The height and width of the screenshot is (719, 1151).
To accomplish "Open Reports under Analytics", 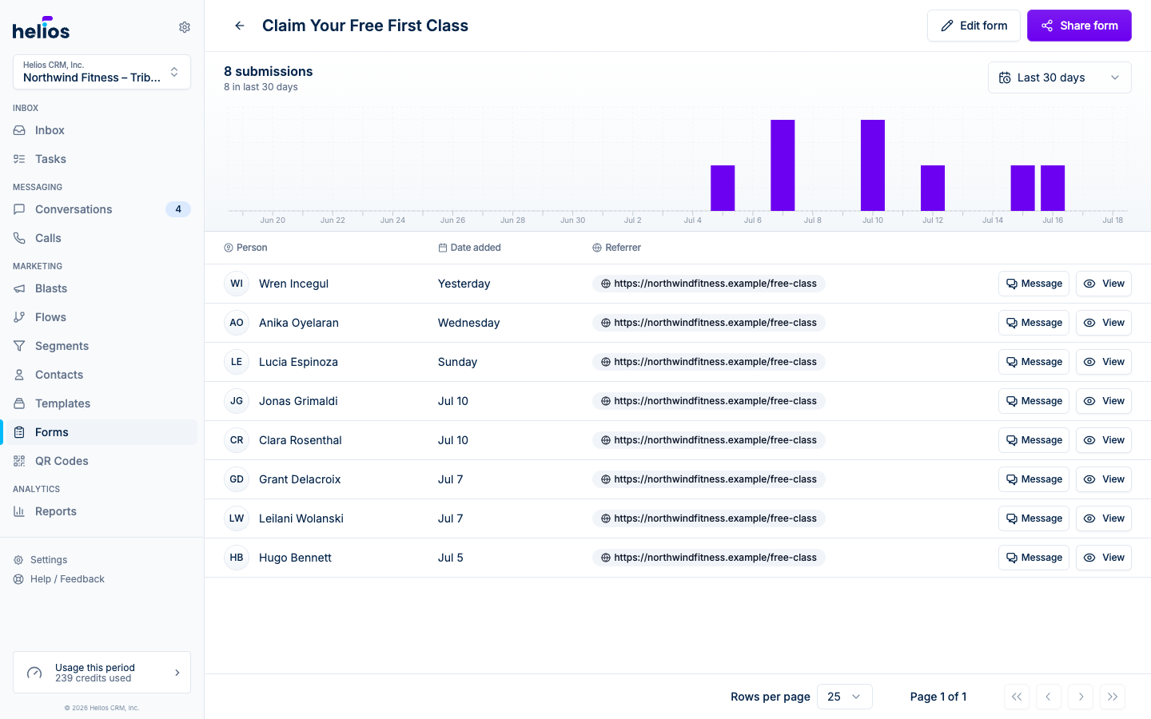I will [x=102, y=511].
